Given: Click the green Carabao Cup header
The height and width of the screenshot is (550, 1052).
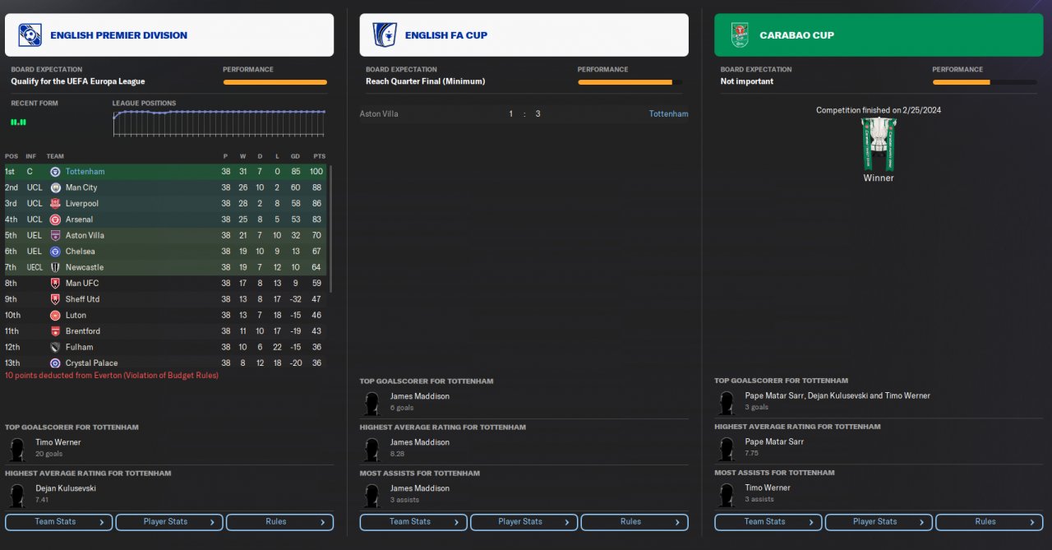Looking at the screenshot, I should 879,35.
